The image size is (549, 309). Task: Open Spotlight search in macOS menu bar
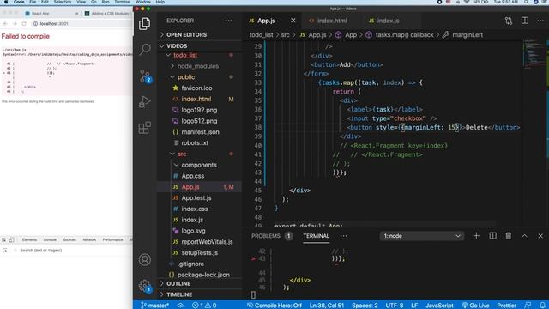(x=526, y=2)
